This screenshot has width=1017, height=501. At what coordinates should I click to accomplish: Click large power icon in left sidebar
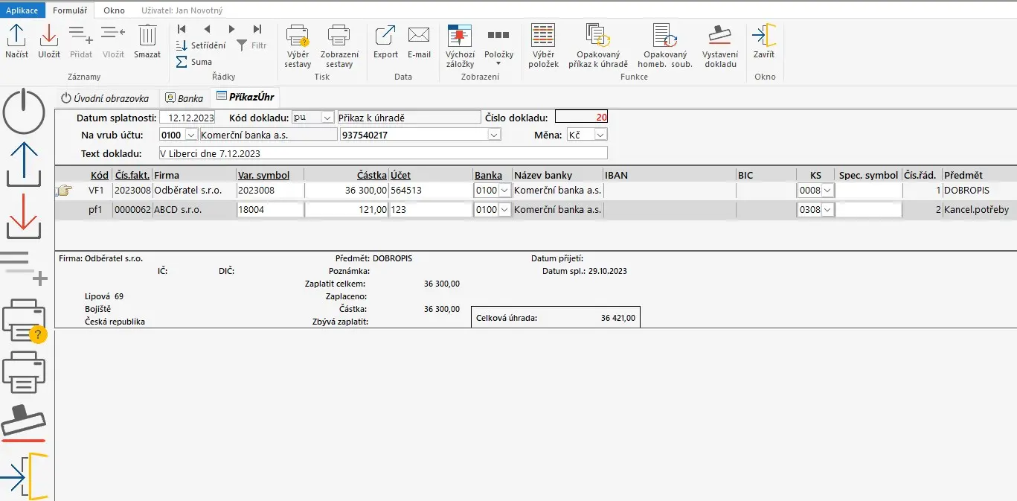(25, 112)
